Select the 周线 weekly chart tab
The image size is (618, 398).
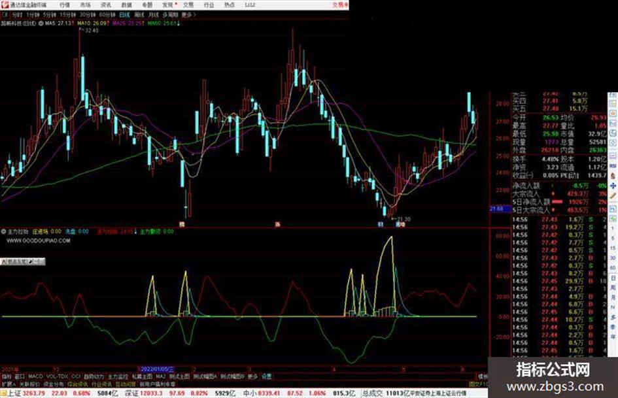[139, 15]
